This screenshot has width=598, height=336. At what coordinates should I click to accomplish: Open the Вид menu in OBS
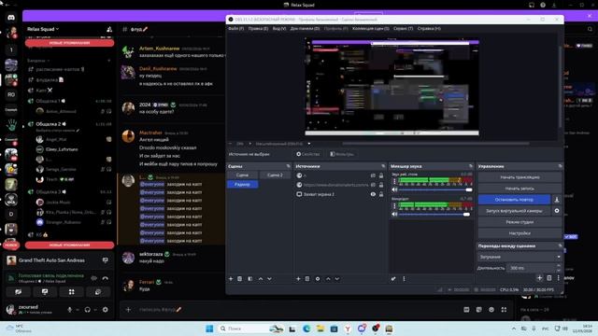[x=279, y=29]
